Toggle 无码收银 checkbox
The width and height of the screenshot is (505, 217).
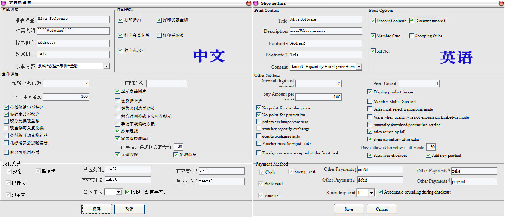pyautogui.click(x=117, y=154)
